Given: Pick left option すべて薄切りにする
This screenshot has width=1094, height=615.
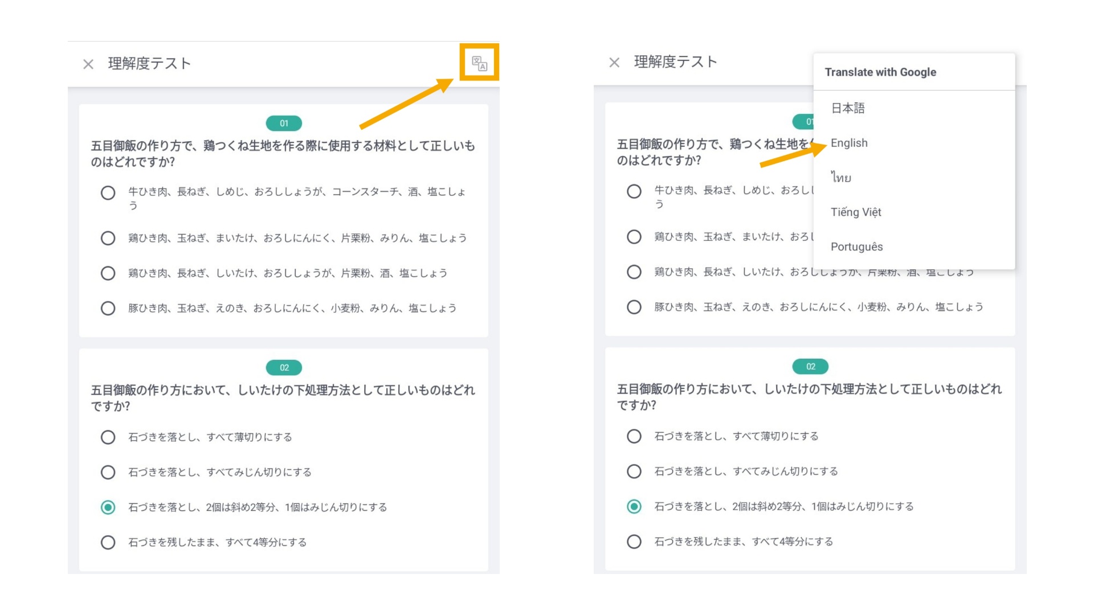Looking at the screenshot, I should click(x=108, y=437).
